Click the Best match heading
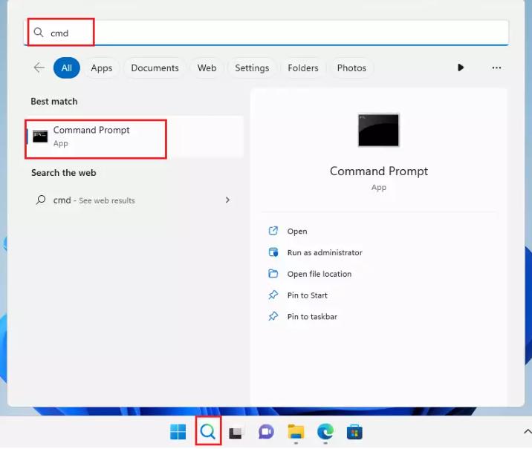Viewport: 532px width, 449px height. coord(54,102)
